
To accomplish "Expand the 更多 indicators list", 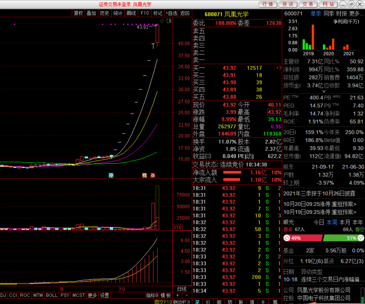I will tap(92, 295).
